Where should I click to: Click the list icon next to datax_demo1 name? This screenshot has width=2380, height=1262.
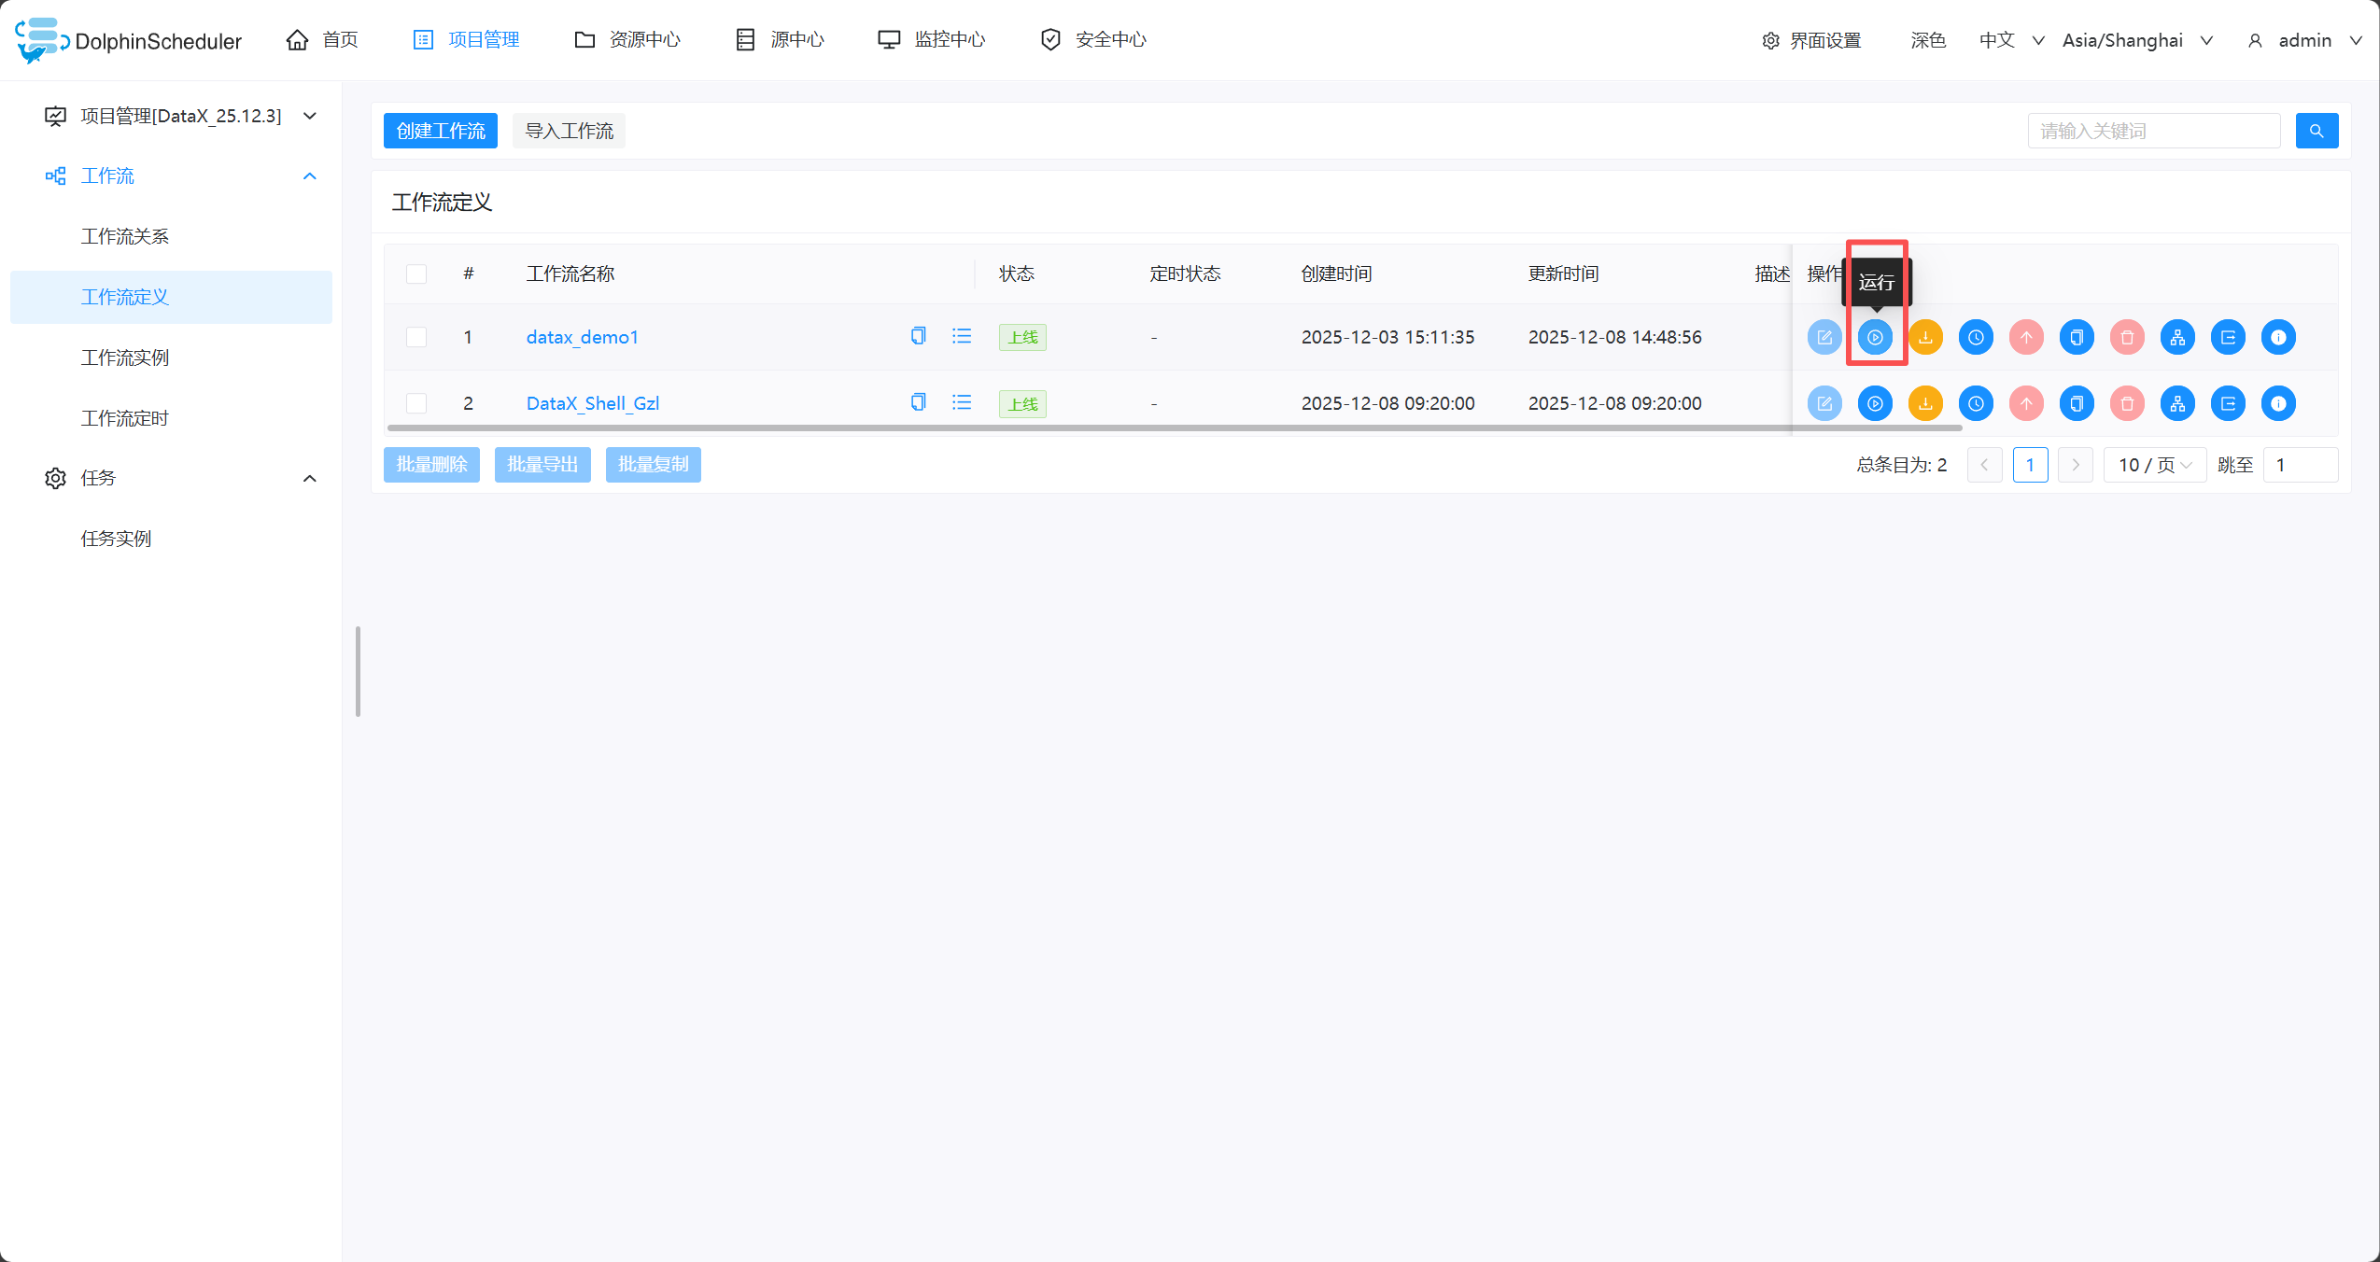pos(962,336)
